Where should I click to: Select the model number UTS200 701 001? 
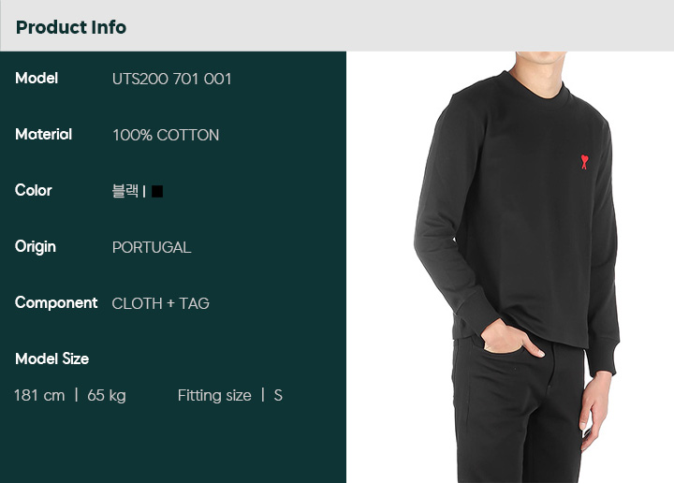(171, 79)
